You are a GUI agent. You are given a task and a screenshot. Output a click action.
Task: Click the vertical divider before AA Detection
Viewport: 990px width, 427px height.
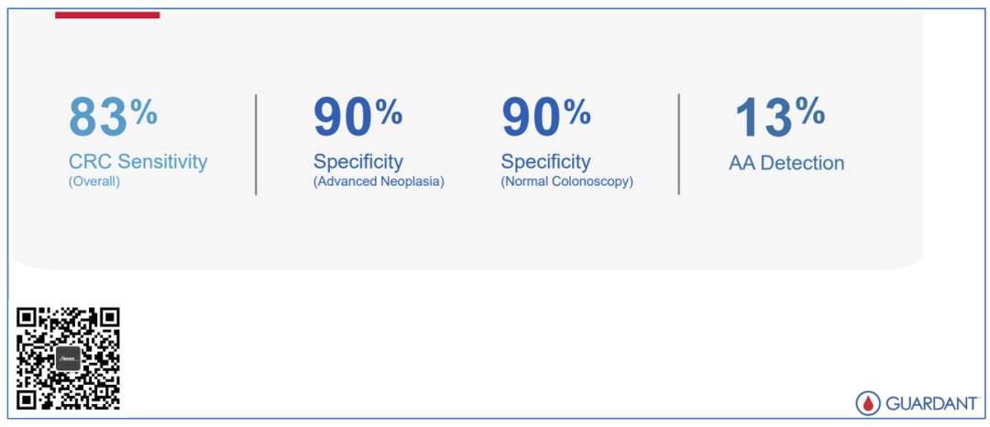click(679, 144)
